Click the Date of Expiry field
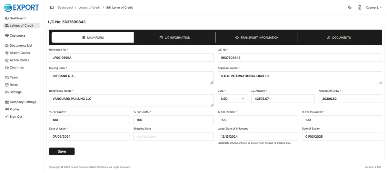Viewport: 387px width, 173px height. click(342, 136)
